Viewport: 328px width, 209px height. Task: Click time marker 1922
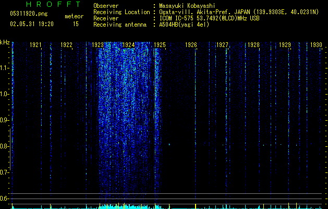[x=67, y=45]
